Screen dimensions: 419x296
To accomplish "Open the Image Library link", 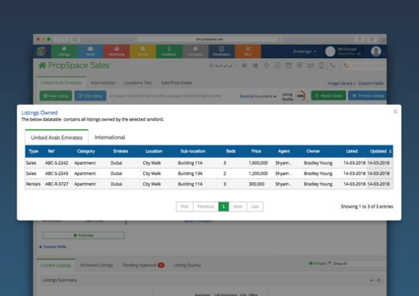I will [340, 84].
